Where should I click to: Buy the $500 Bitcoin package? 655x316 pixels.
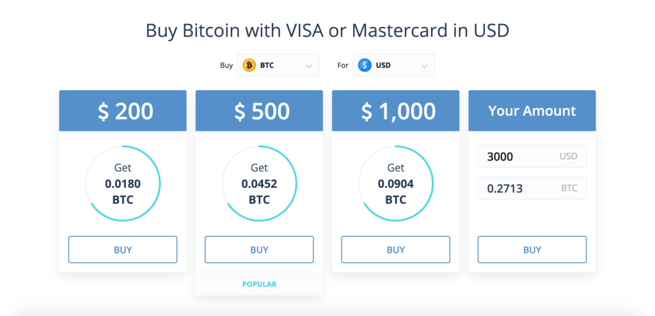coord(259,249)
